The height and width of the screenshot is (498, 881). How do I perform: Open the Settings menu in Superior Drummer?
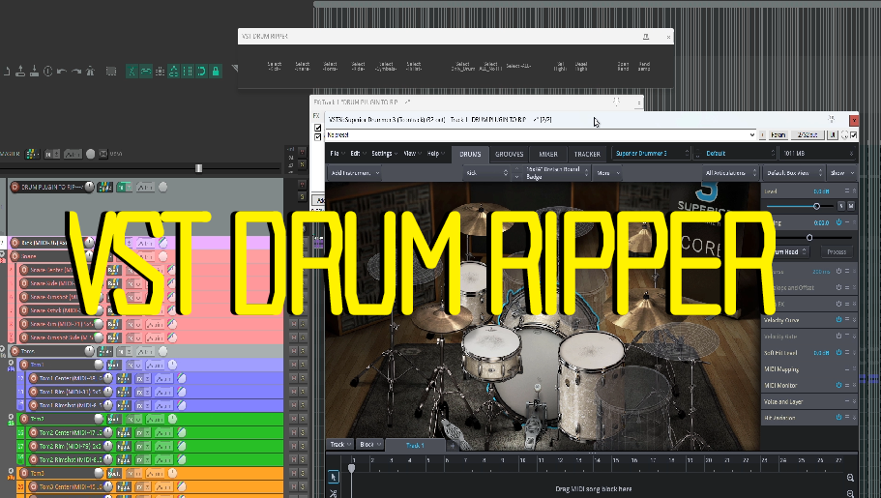[384, 154]
